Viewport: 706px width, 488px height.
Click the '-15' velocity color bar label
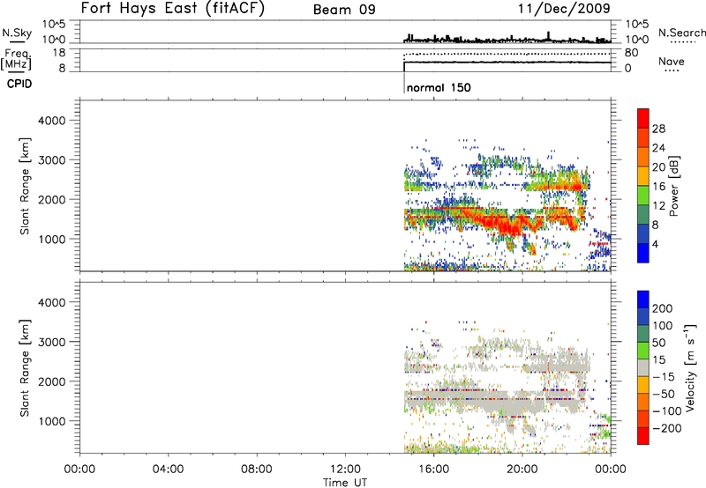(x=664, y=376)
